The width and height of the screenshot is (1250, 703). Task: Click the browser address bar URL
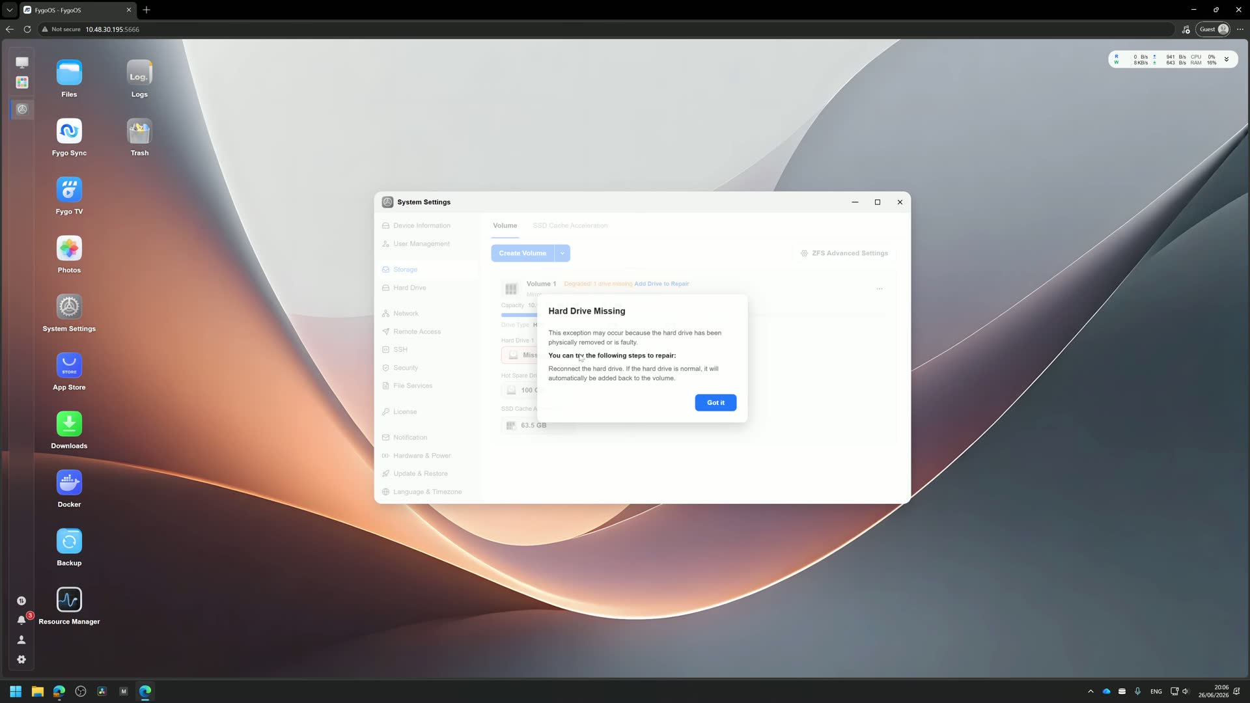click(113, 29)
